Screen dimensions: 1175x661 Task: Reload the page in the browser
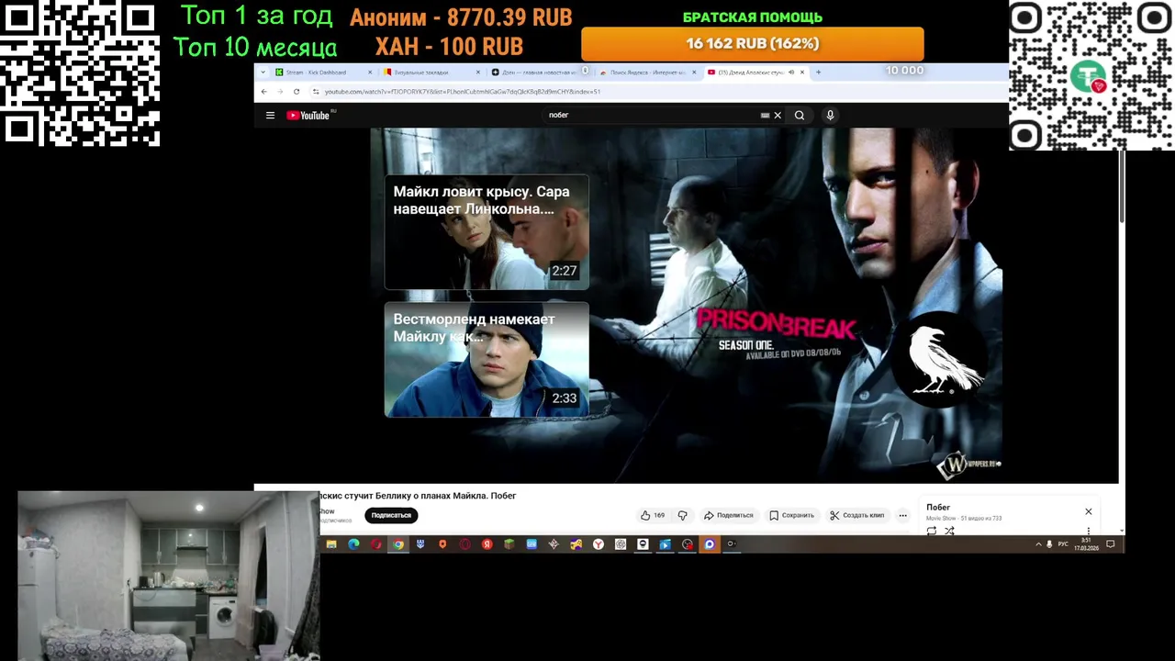tap(297, 92)
